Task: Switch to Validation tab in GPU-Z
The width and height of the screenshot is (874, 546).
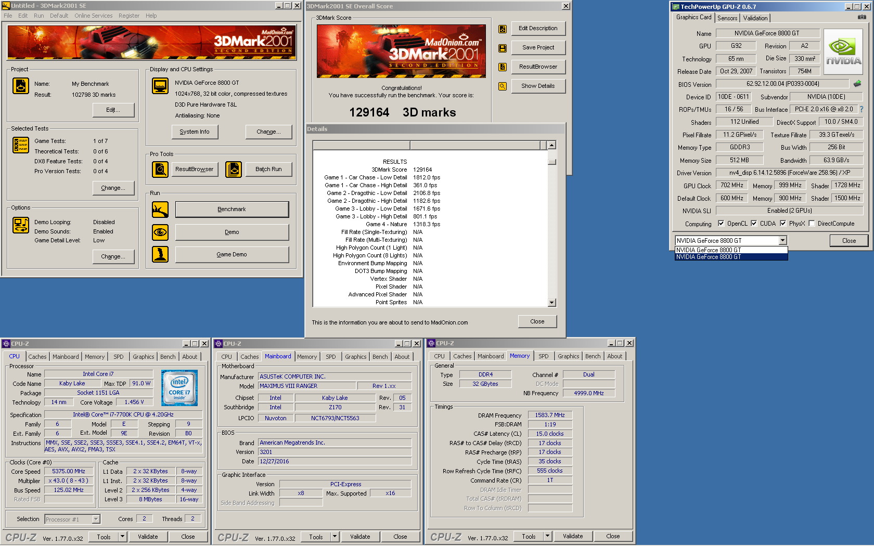Action: coord(755,18)
